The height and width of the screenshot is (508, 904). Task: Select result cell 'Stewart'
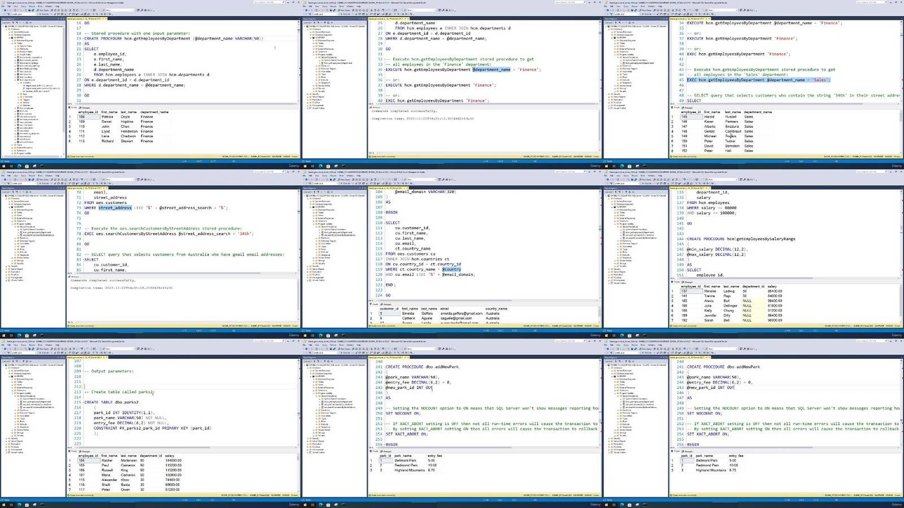[127, 141]
